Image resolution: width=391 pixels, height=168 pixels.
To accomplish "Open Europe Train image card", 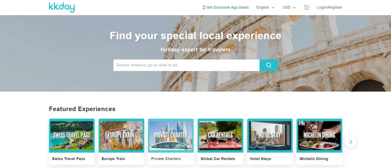I will click(x=121, y=135).
